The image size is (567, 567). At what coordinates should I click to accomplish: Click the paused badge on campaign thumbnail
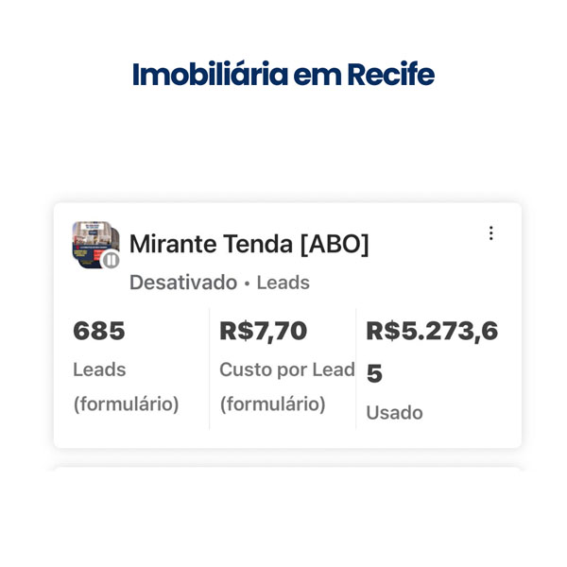(112, 259)
